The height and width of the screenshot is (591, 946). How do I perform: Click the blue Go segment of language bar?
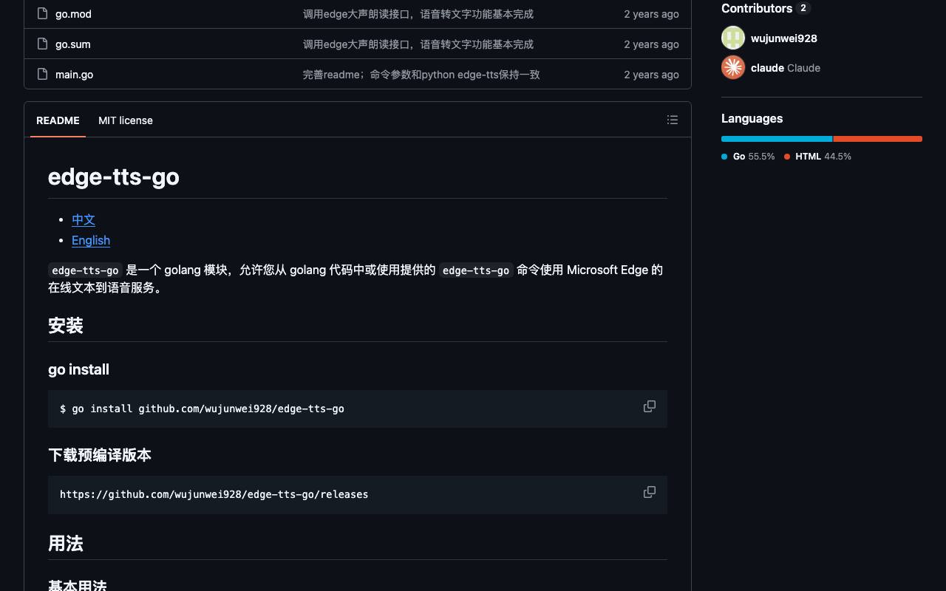click(777, 139)
